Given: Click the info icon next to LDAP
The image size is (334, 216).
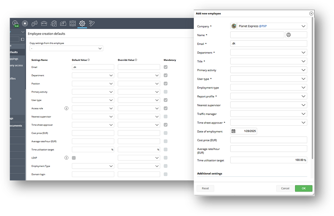Looking at the screenshot, I should (x=66, y=158).
